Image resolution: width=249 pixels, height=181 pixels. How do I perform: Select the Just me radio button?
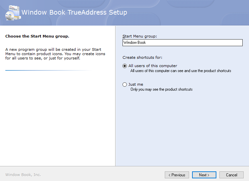pyautogui.click(x=124, y=84)
